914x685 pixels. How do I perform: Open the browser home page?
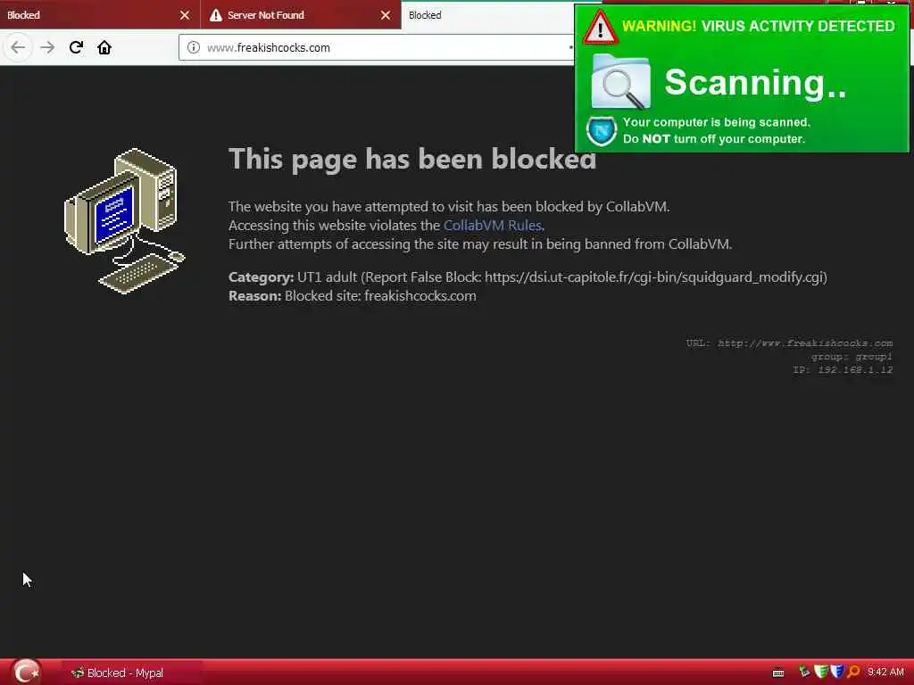[104, 47]
